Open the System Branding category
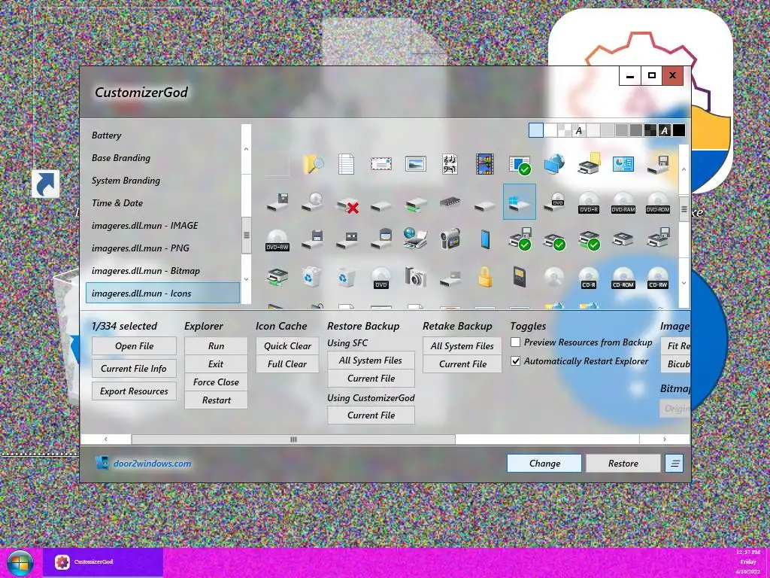The height and width of the screenshot is (578, 770). click(x=162, y=181)
